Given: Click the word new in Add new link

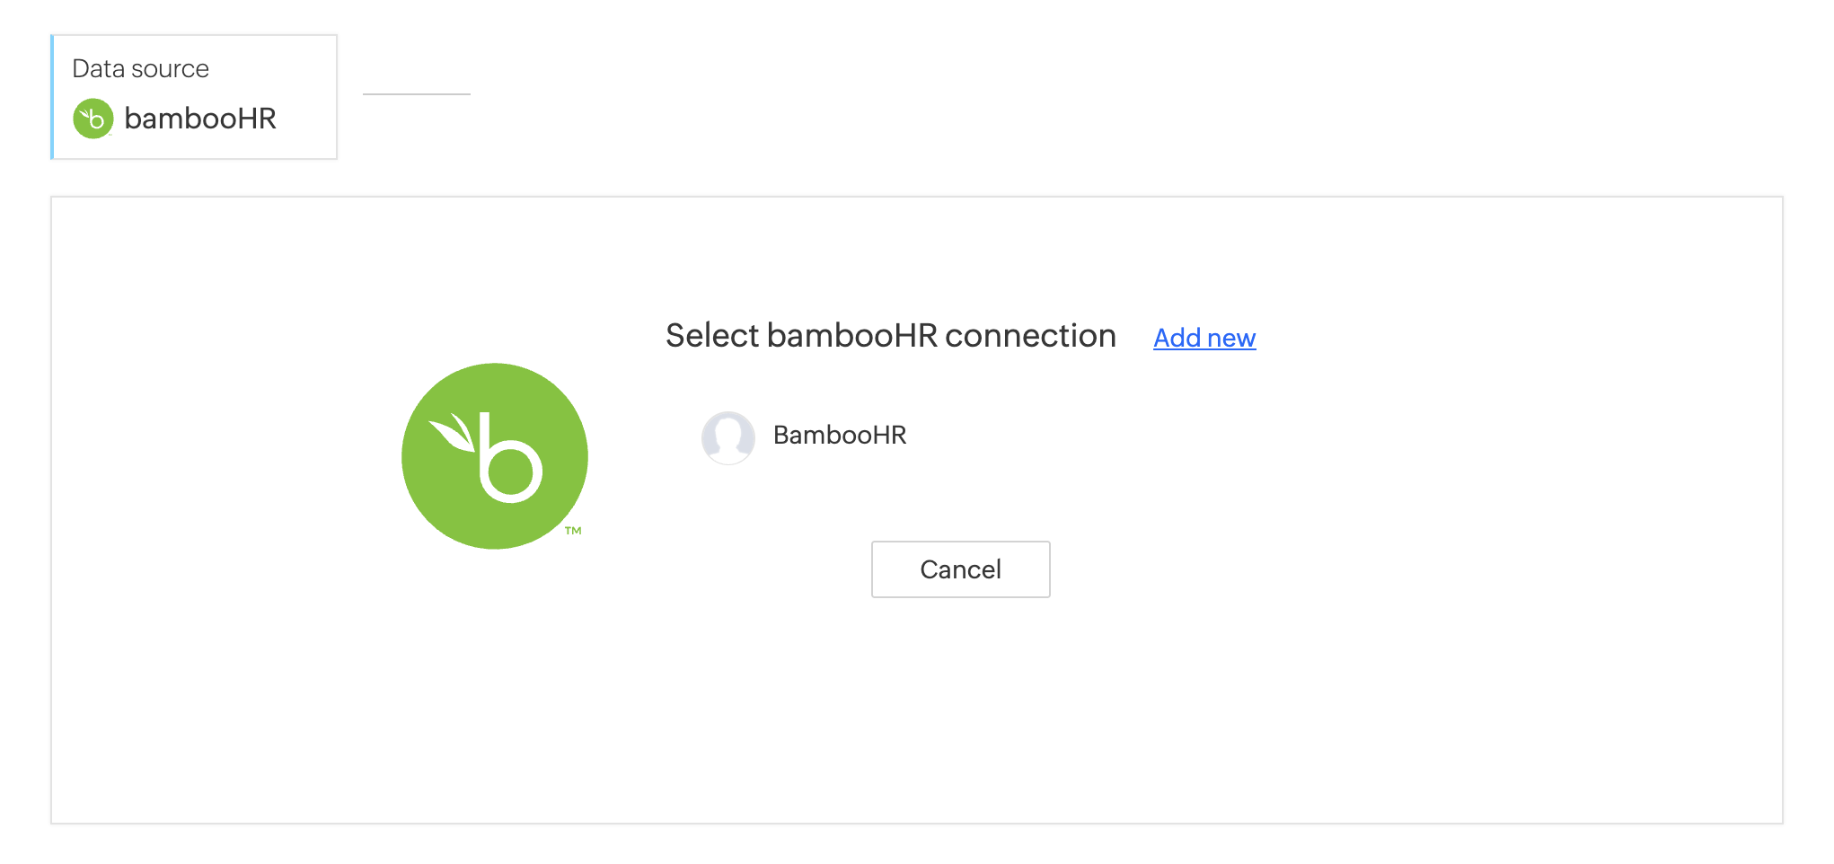Looking at the screenshot, I should [1231, 338].
